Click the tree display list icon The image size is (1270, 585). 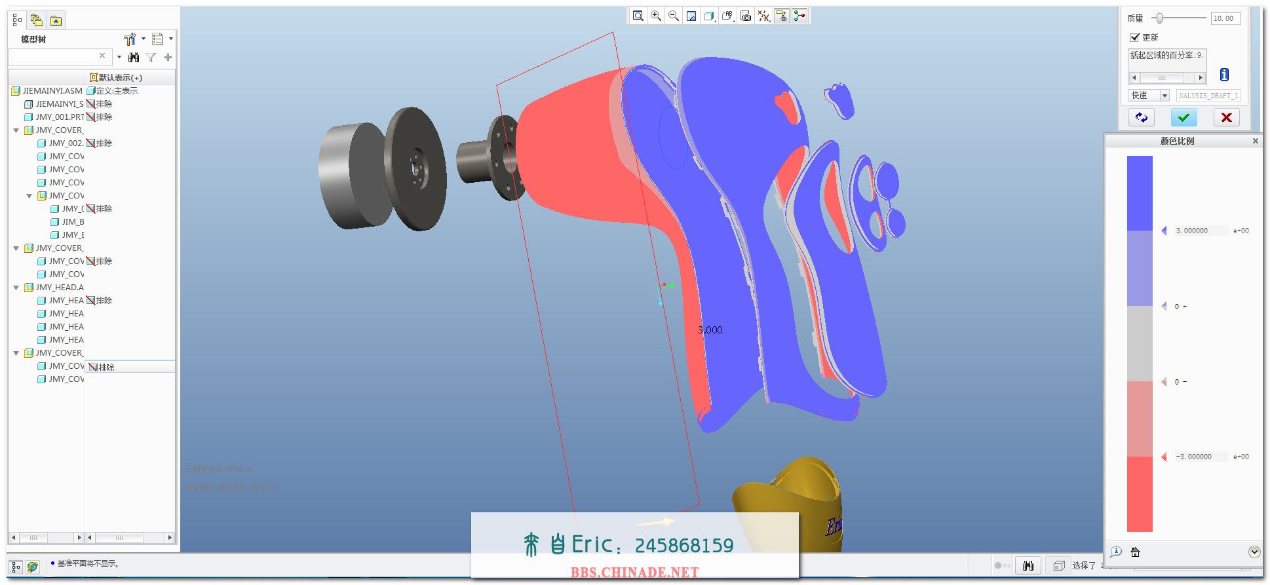click(157, 39)
